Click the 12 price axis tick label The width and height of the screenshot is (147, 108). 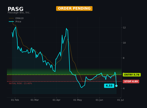pos(124,28)
